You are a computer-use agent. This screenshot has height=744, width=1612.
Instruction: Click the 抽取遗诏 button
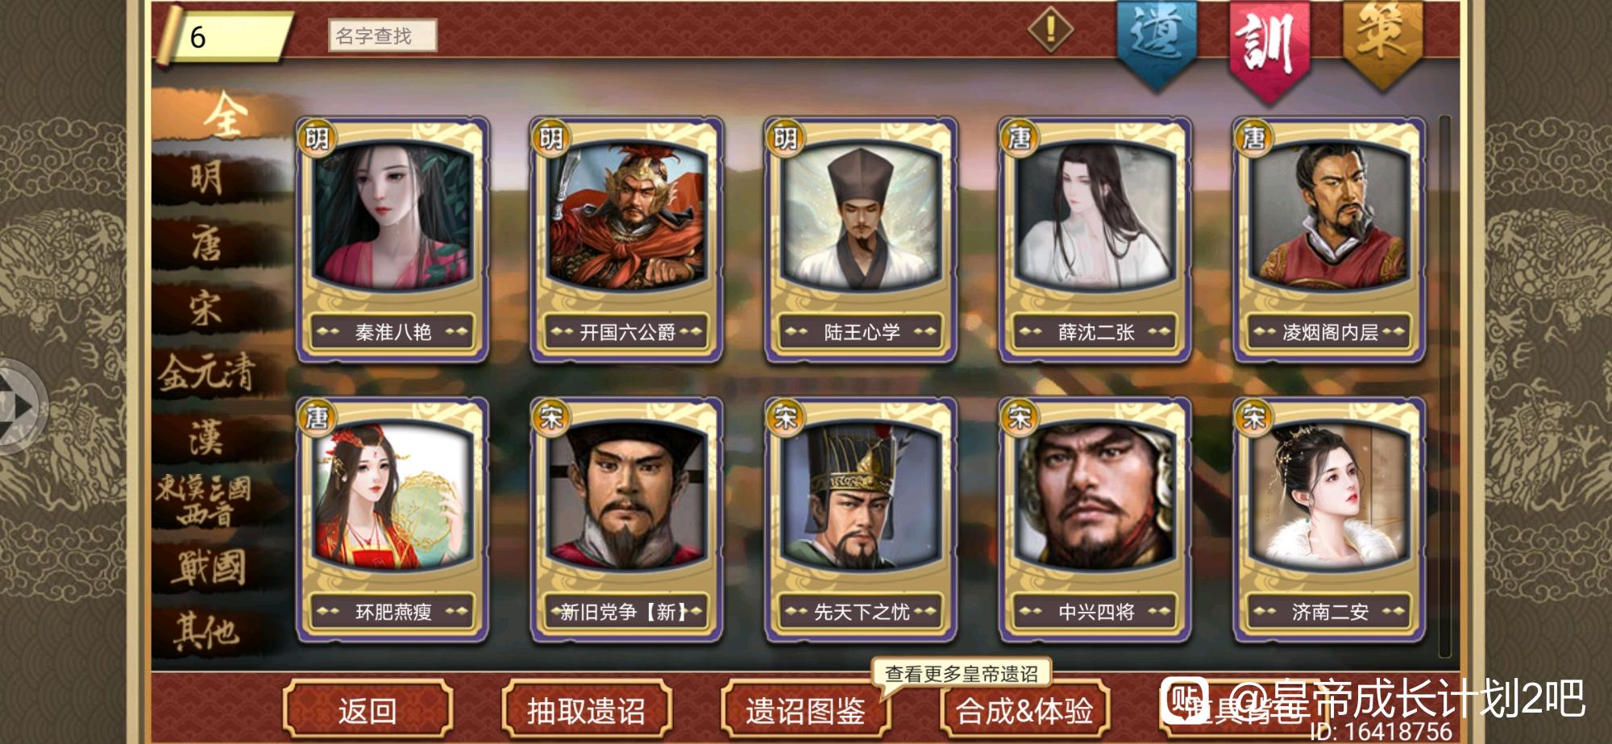[586, 711]
